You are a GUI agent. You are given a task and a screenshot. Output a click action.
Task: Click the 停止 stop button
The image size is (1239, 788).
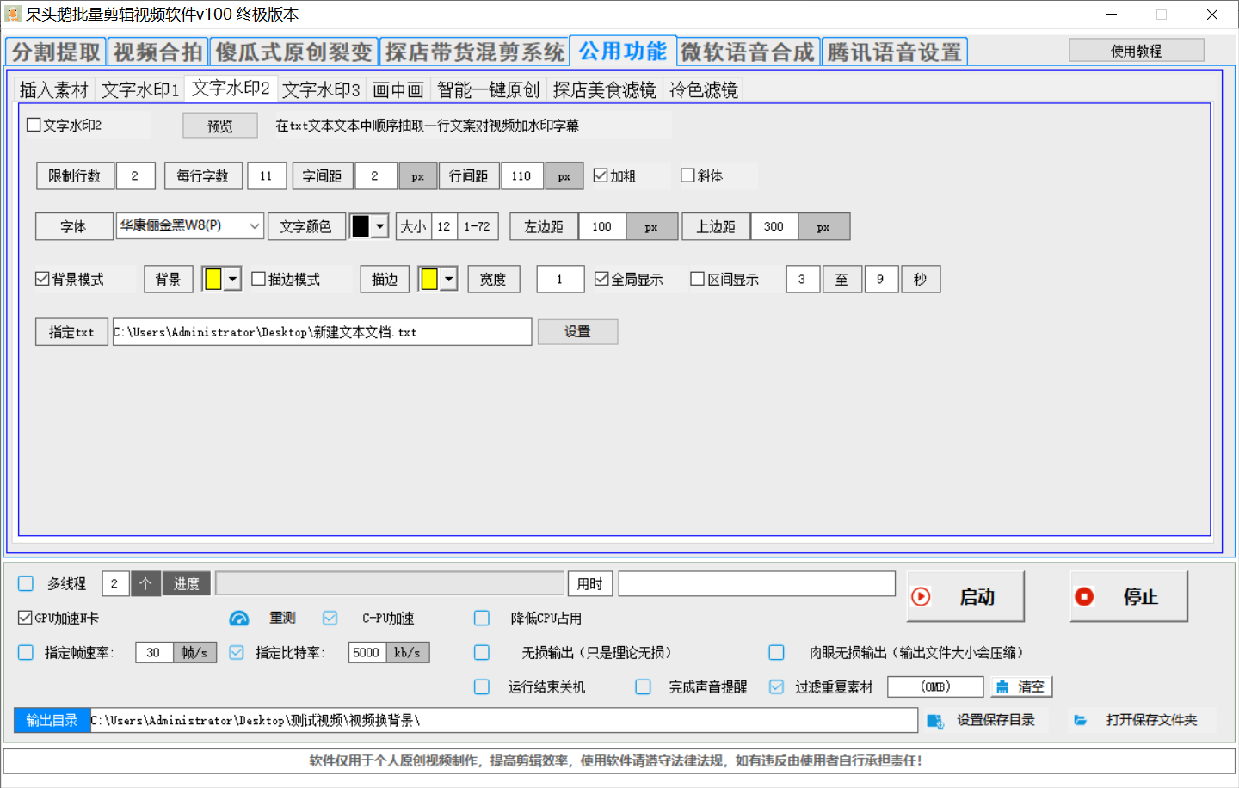1129,596
